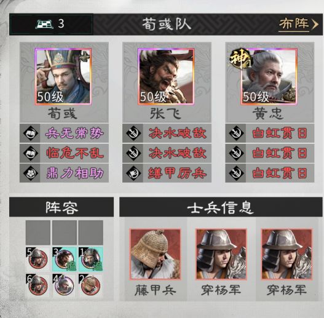The width and height of the screenshot is (324, 318).
Task: Select lineup slot number 3 unit
Action: tap(65, 260)
